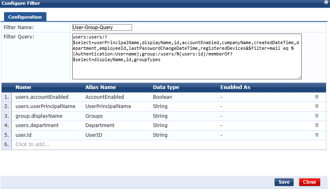
Task: Delete the users.accountEnabled row via trash icon
Action: coord(317,97)
